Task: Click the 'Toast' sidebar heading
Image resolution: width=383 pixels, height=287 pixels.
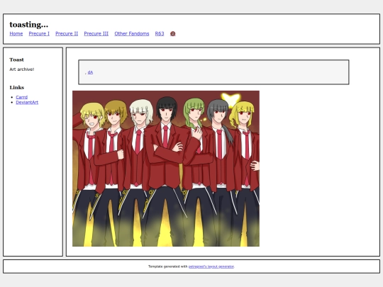Action: (x=16, y=60)
